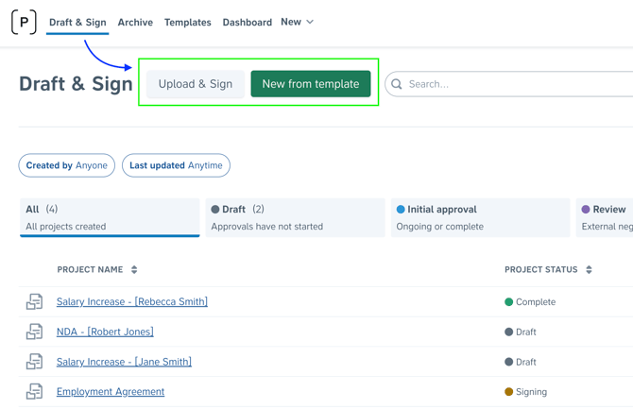Open the Last updated Anytime filter
This screenshot has height=409, width=633.
[x=176, y=165]
